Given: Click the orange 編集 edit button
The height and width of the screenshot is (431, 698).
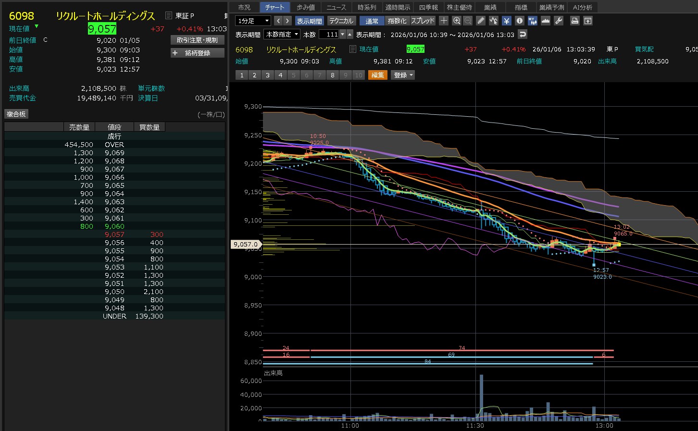Looking at the screenshot, I should 378,75.
